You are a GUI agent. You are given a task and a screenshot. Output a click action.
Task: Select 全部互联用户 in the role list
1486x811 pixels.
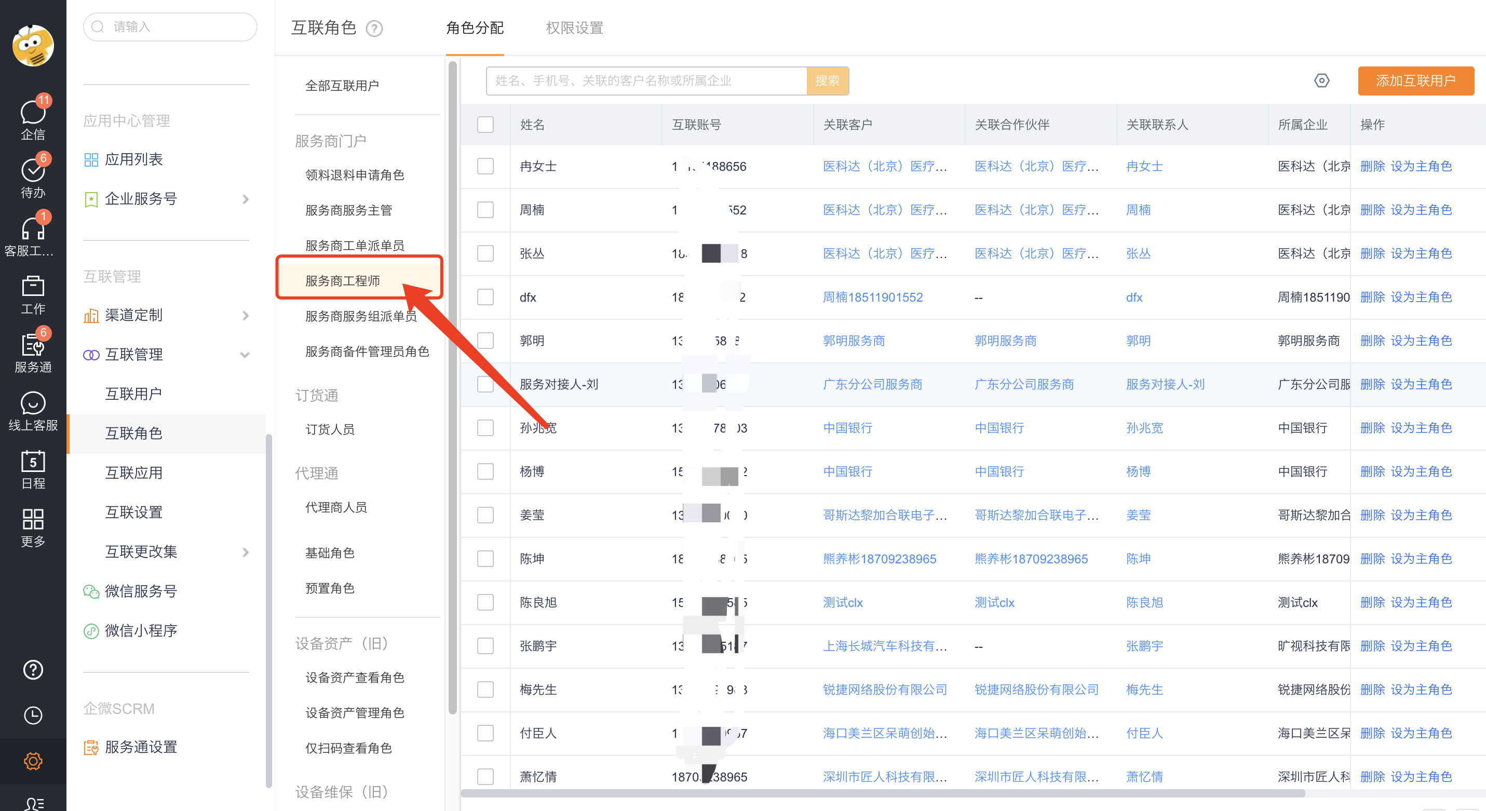click(x=342, y=86)
